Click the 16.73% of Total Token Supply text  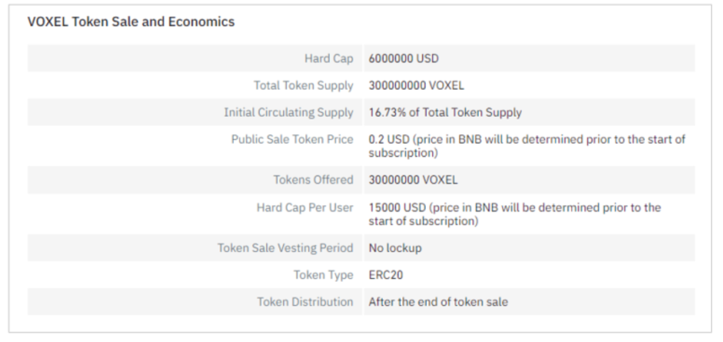(x=445, y=113)
